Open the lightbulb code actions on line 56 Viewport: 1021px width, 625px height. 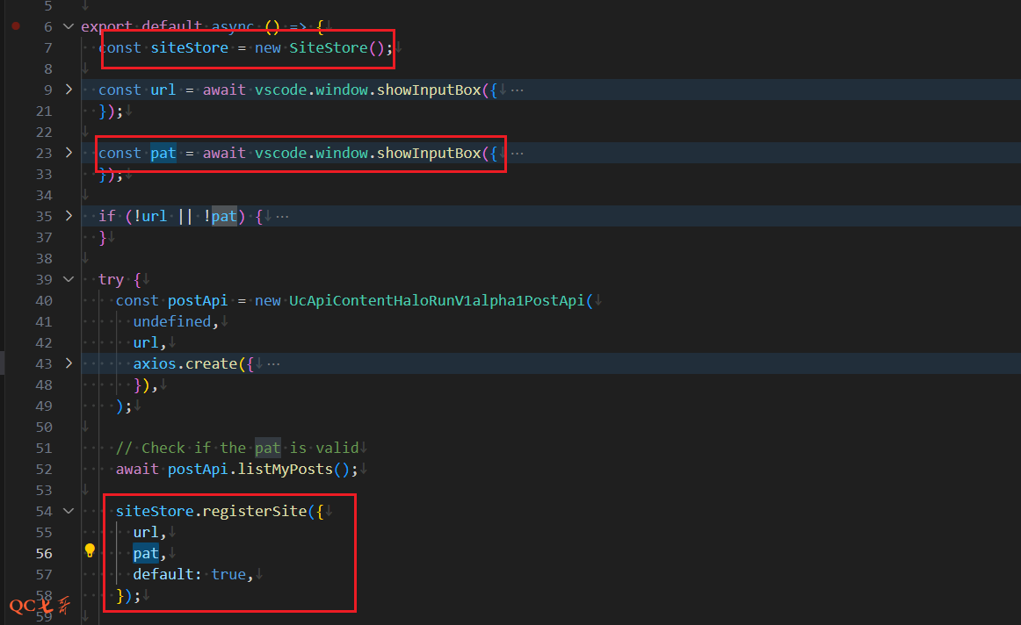(x=89, y=550)
